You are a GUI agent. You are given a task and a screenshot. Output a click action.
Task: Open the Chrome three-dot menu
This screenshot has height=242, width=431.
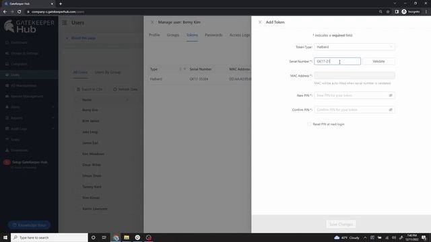[x=426, y=12]
